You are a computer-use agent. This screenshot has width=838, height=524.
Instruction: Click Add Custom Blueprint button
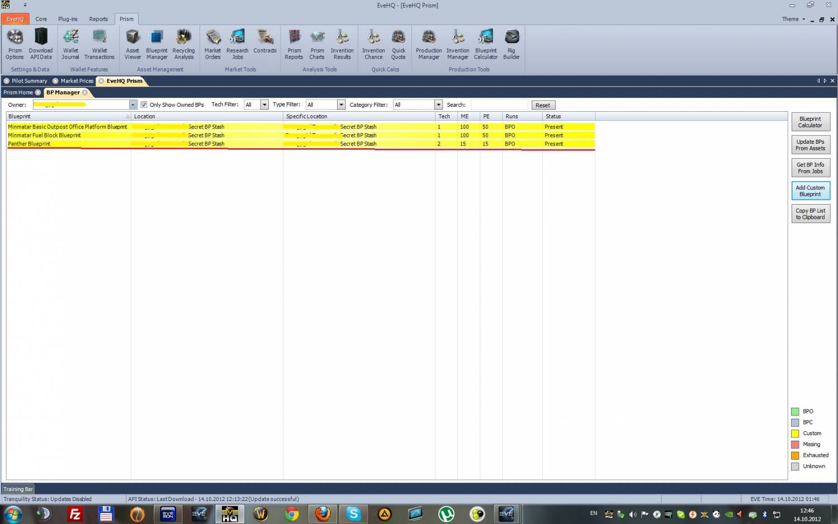tap(810, 191)
